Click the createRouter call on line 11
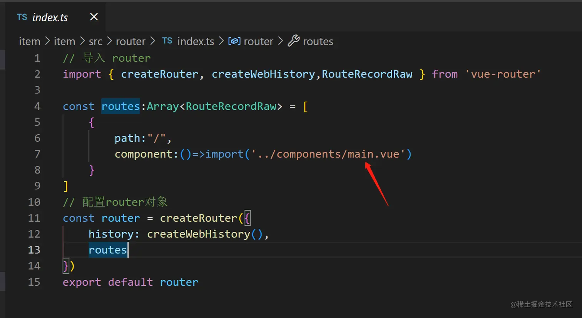 (x=199, y=218)
